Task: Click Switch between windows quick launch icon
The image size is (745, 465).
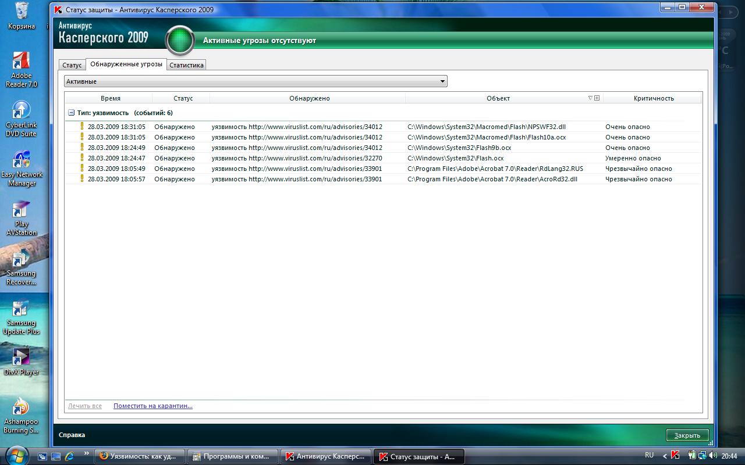Action: pyautogui.click(x=43, y=456)
